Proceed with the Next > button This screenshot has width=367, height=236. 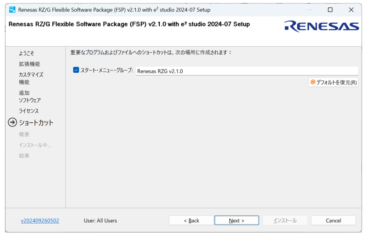pyautogui.click(x=237, y=220)
